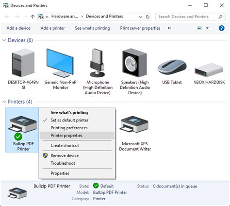Open Properties at bottom of context menu
The height and width of the screenshot is (206, 230).
click(x=77, y=173)
